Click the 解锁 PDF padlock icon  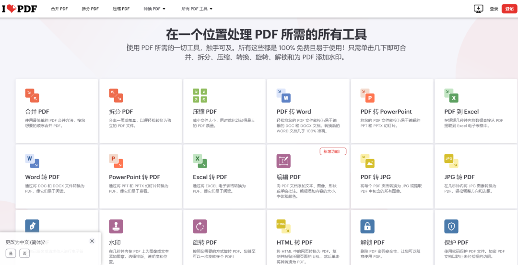click(367, 226)
